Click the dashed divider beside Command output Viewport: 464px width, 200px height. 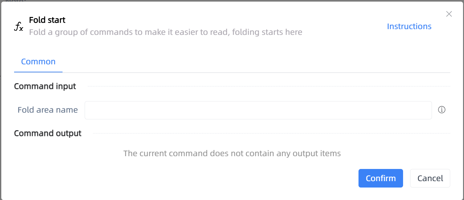[271, 133]
